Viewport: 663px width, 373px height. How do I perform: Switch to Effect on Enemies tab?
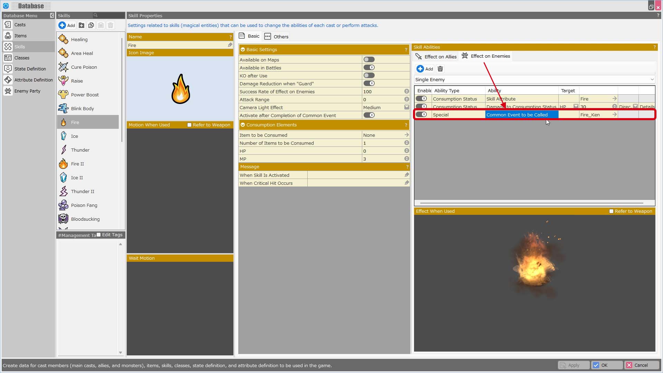point(486,56)
